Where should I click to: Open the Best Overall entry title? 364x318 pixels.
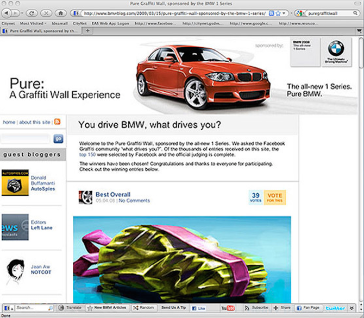click(113, 194)
